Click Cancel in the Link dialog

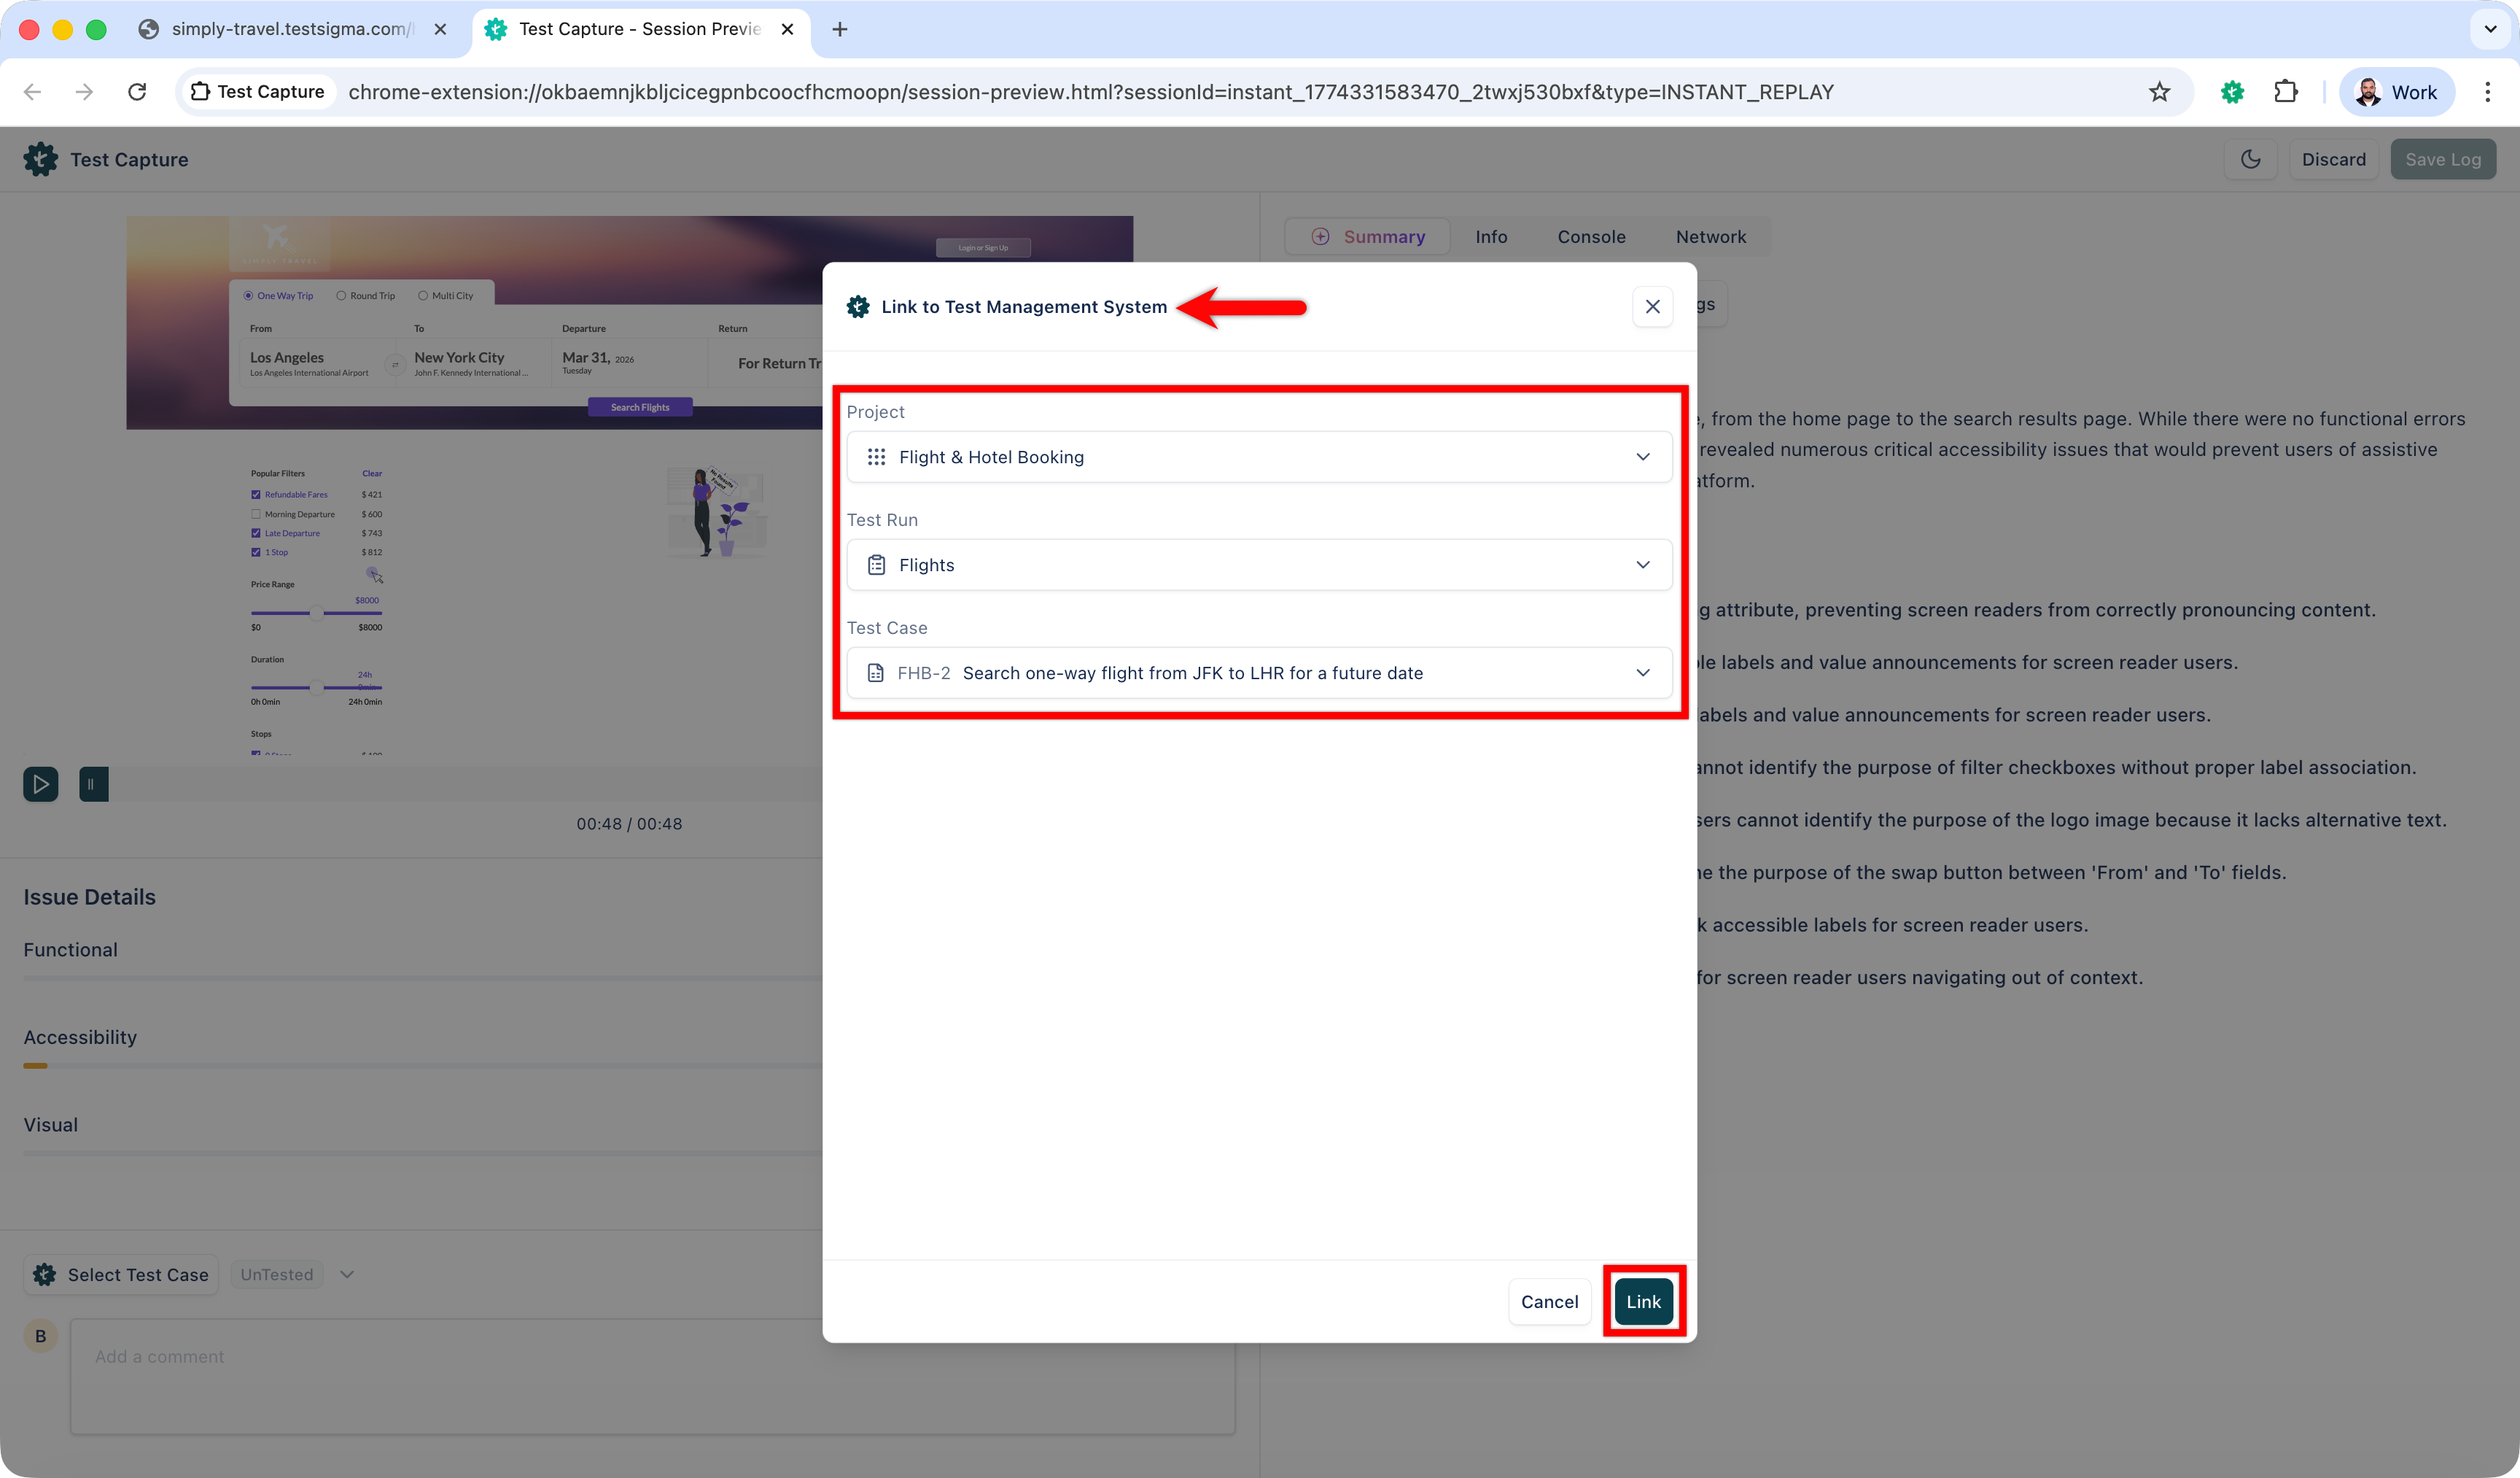click(1549, 1301)
